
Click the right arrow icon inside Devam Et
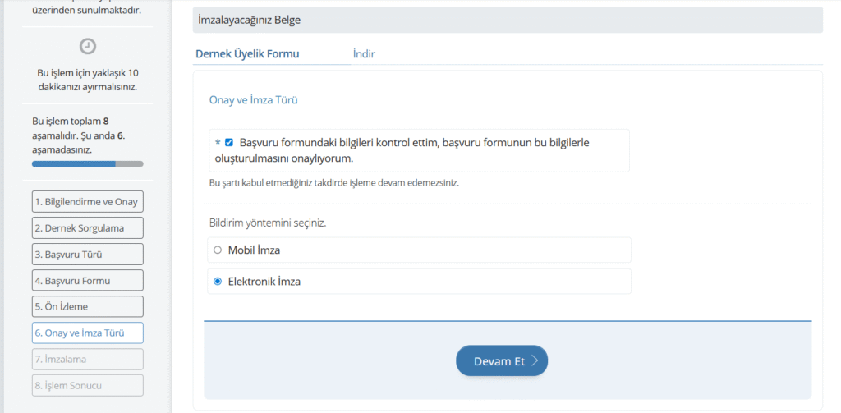(535, 360)
